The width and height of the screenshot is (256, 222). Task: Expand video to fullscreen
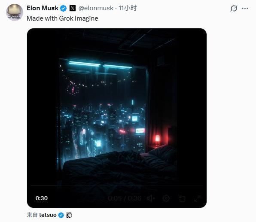coord(197,198)
